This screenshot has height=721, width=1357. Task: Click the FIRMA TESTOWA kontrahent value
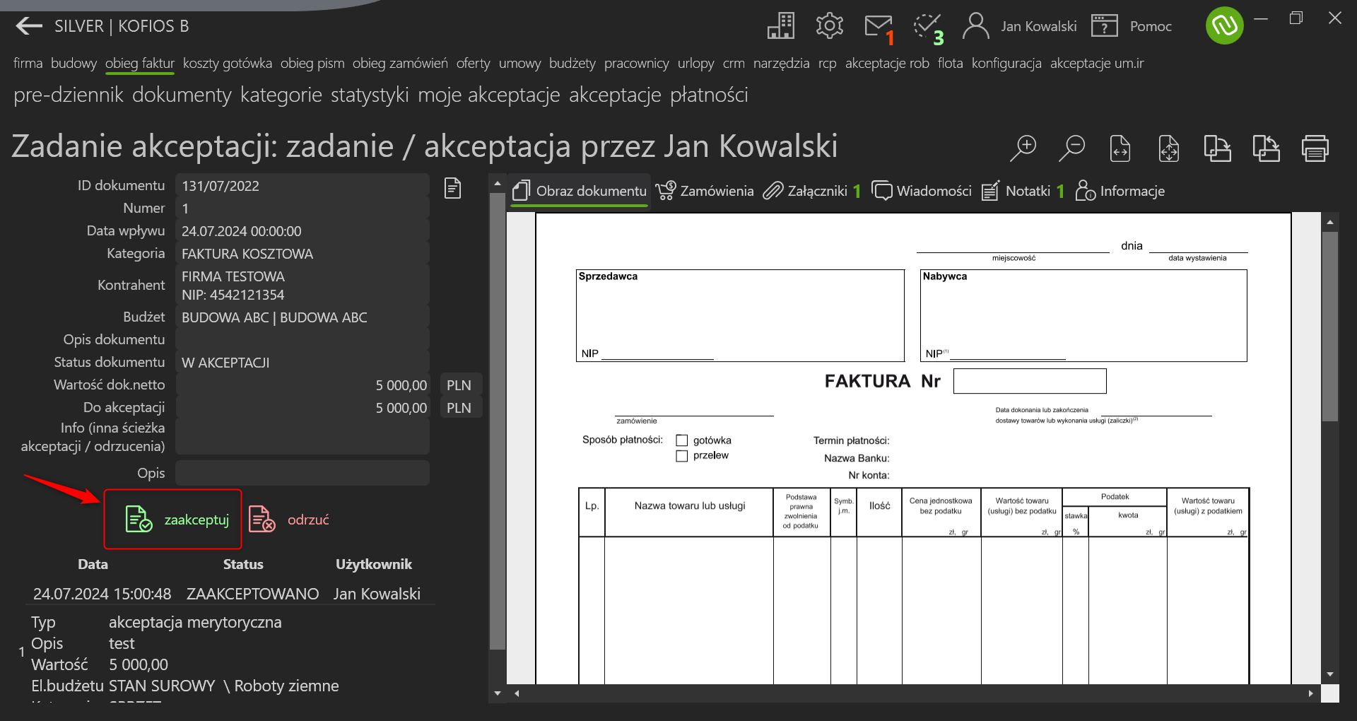[x=233, y=276]
